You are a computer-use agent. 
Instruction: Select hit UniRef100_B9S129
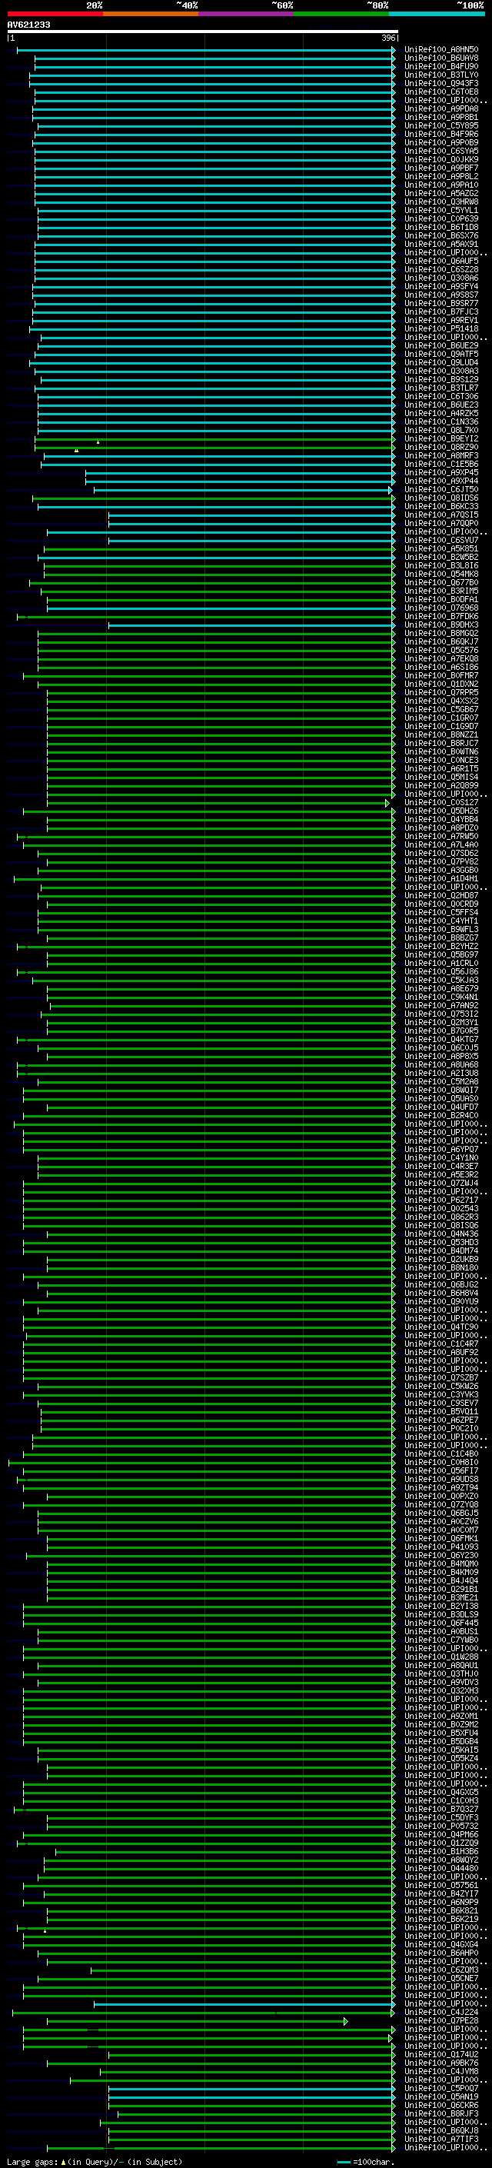(x=441, y=380)
